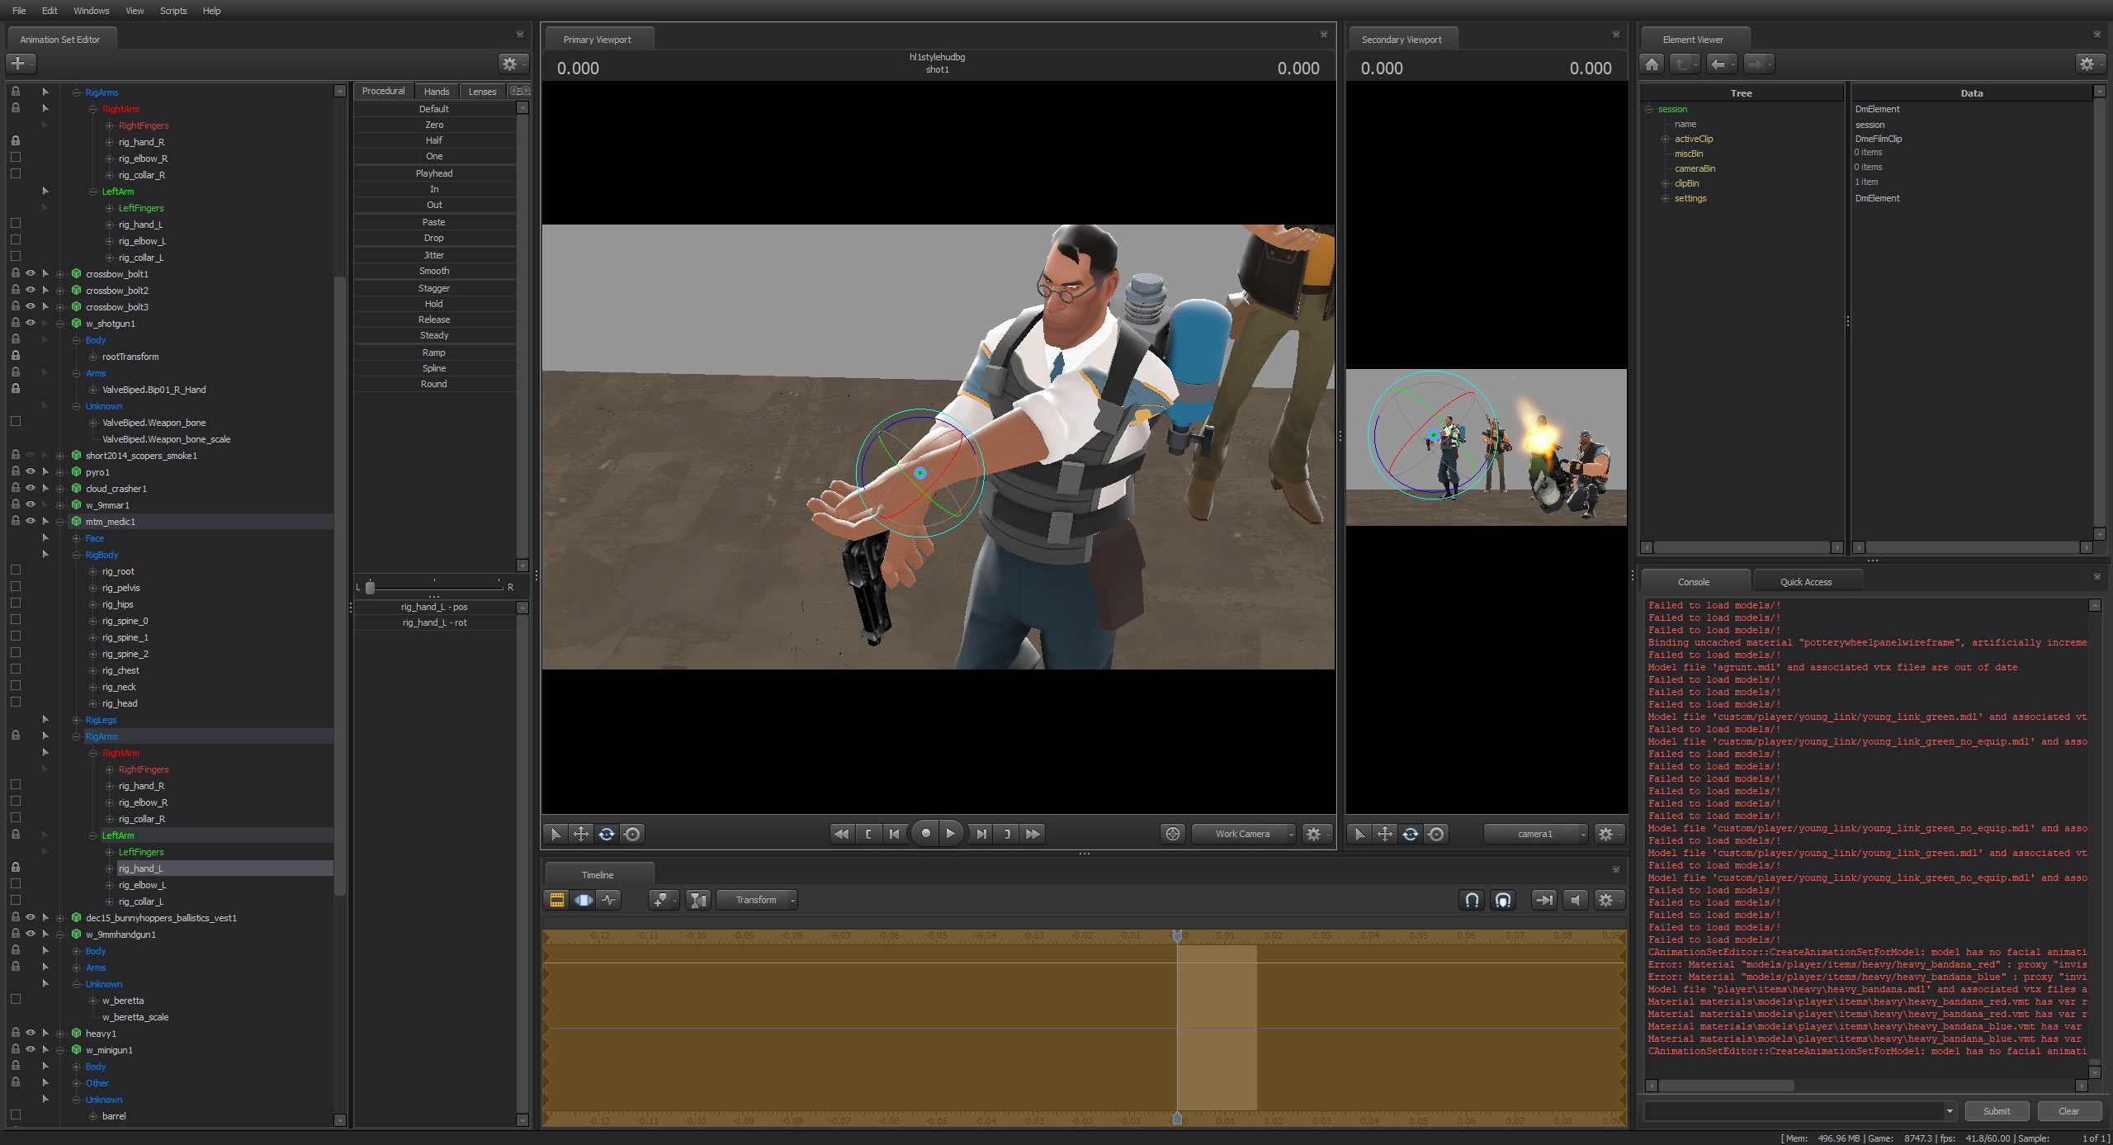Image resolution: width=2113 pixels, height=1145 pixels.
Task: Toggle visibility eye for crossbow_bolt2
Action: click(x=31, y=290)
